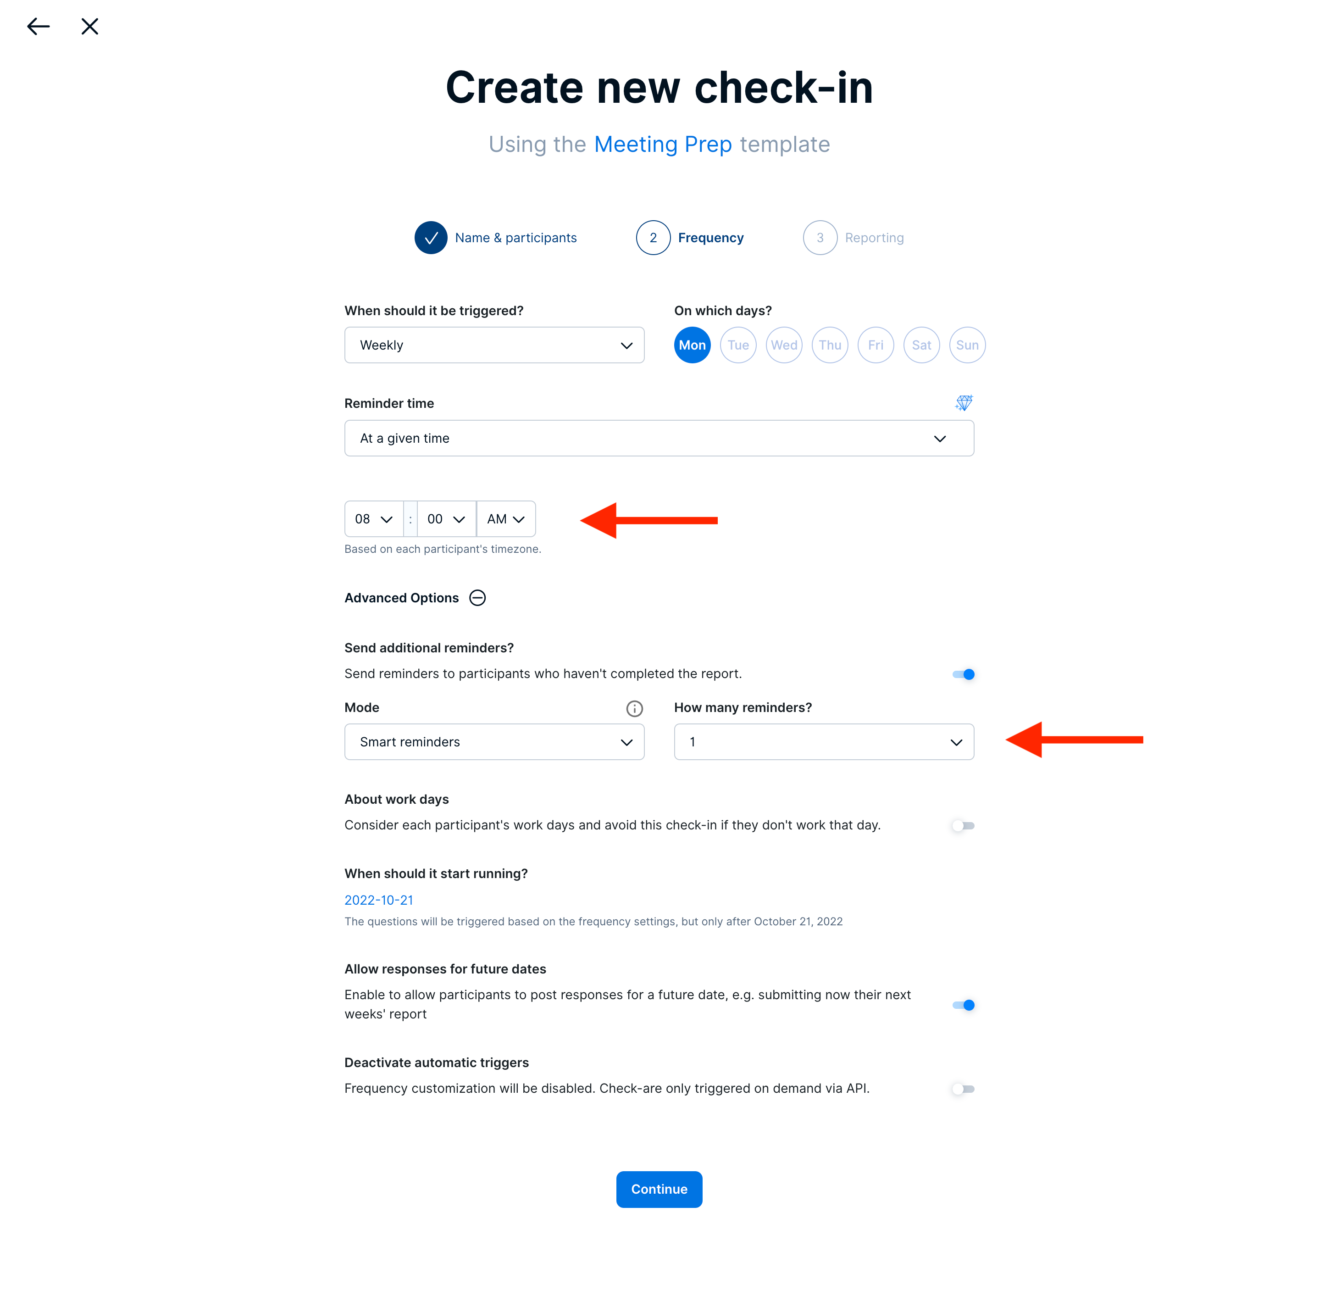Close the check-in creation dialog
The height and width of the screenshot is (1296, 1319).
[90, 27]
